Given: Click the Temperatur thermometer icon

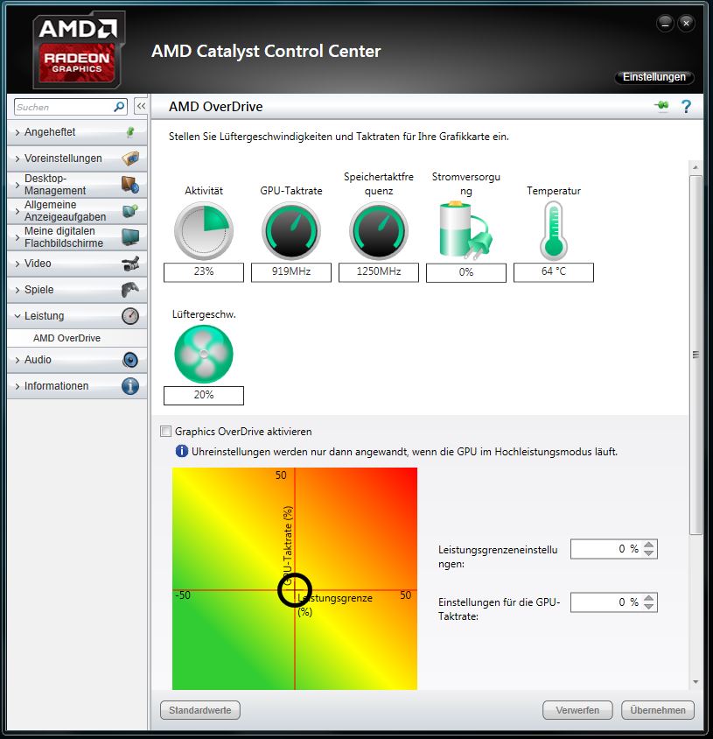Looking at the screenshot, I should point(554,231).
